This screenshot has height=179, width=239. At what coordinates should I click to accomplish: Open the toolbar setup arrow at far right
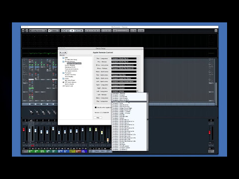(x=216, y=31)
